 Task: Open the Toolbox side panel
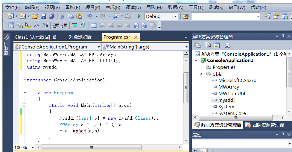[6, 45]
